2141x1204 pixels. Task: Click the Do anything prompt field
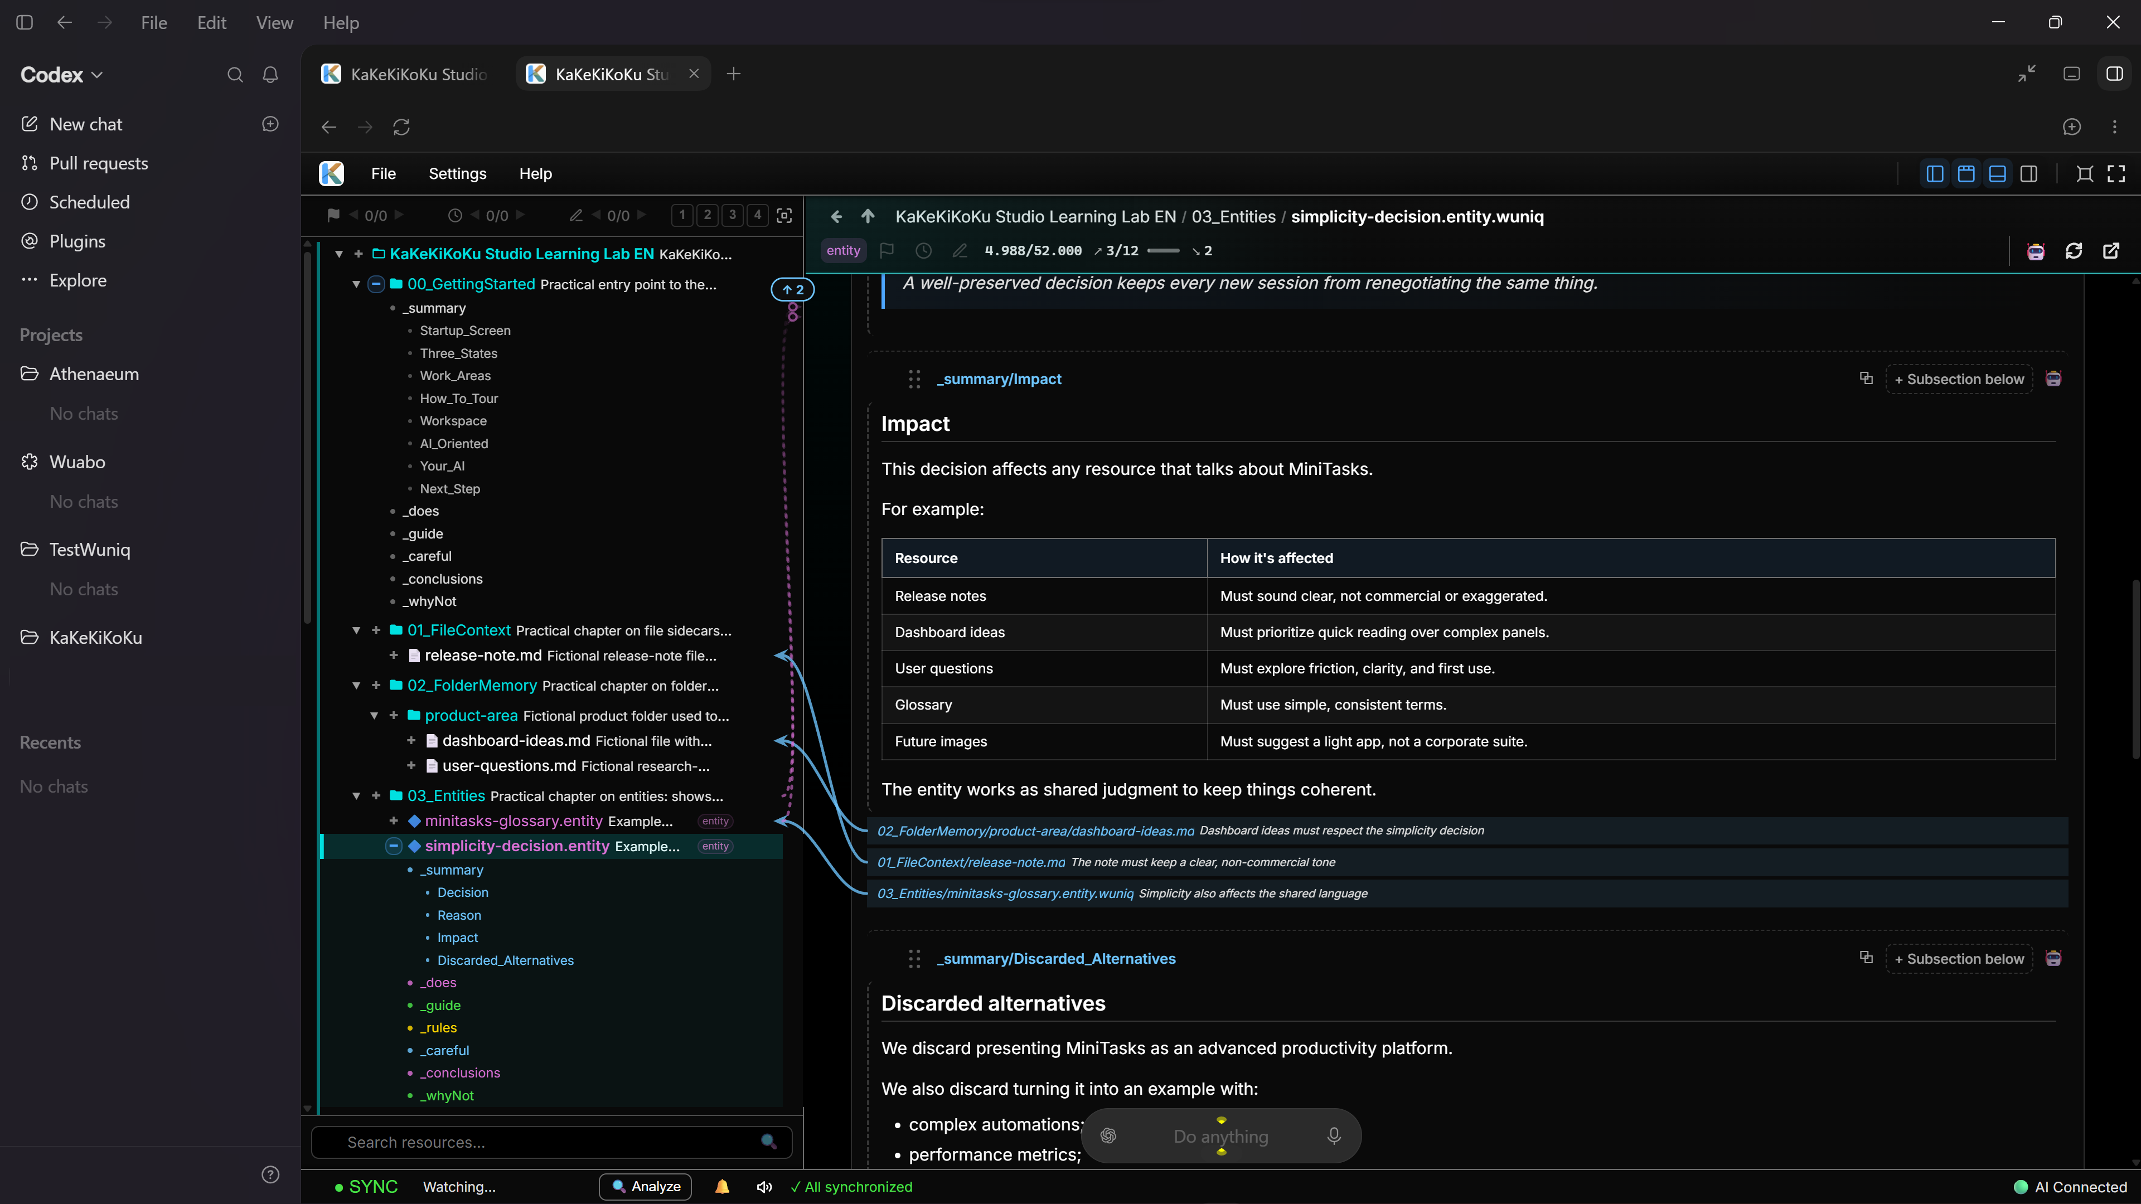(1220, 1136)
